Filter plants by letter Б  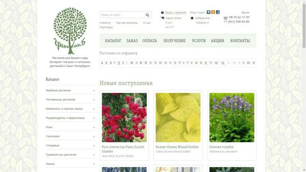pos(106,63)
